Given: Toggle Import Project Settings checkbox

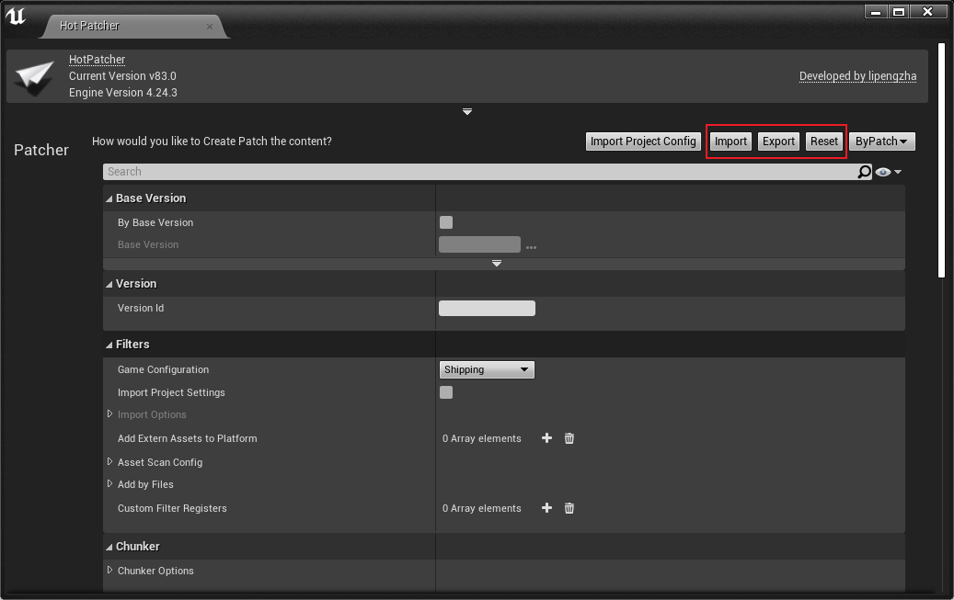Looking at the screenshot, I should point(446,392).
